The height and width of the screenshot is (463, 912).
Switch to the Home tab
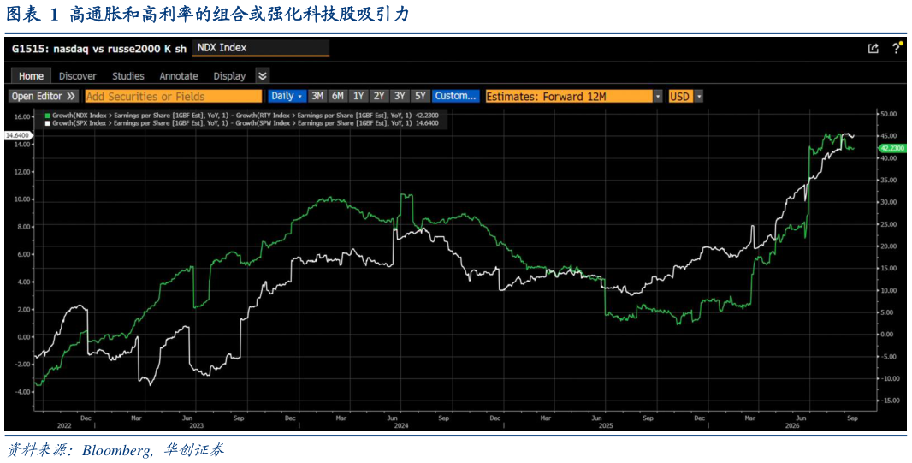(31, 75)
